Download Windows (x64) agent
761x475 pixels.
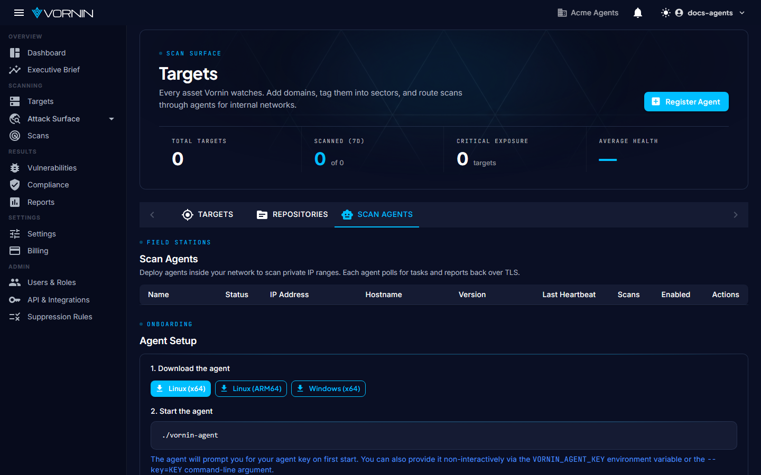tap(328, 388)
